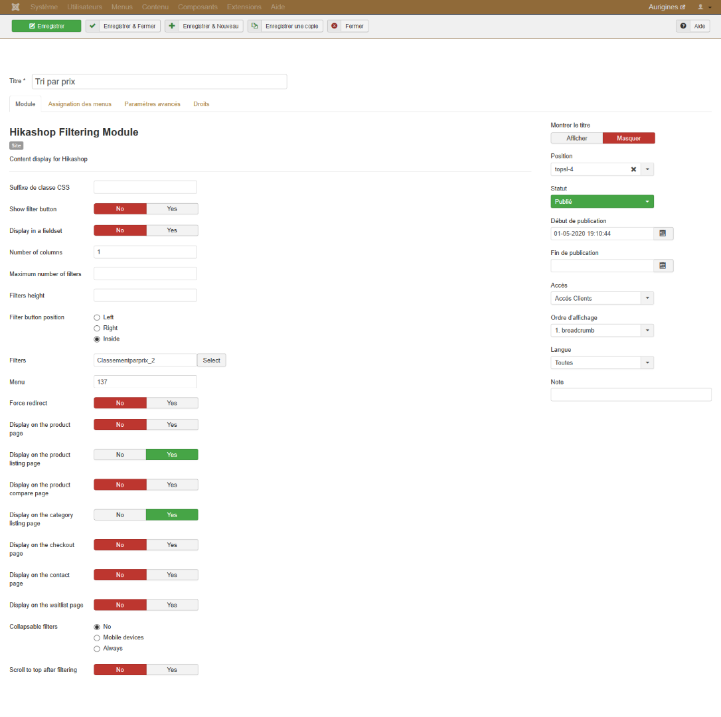Select No for Collapsable filters
Image resolution: width=721 pixels, height=717 pixels.
point(97,627)
